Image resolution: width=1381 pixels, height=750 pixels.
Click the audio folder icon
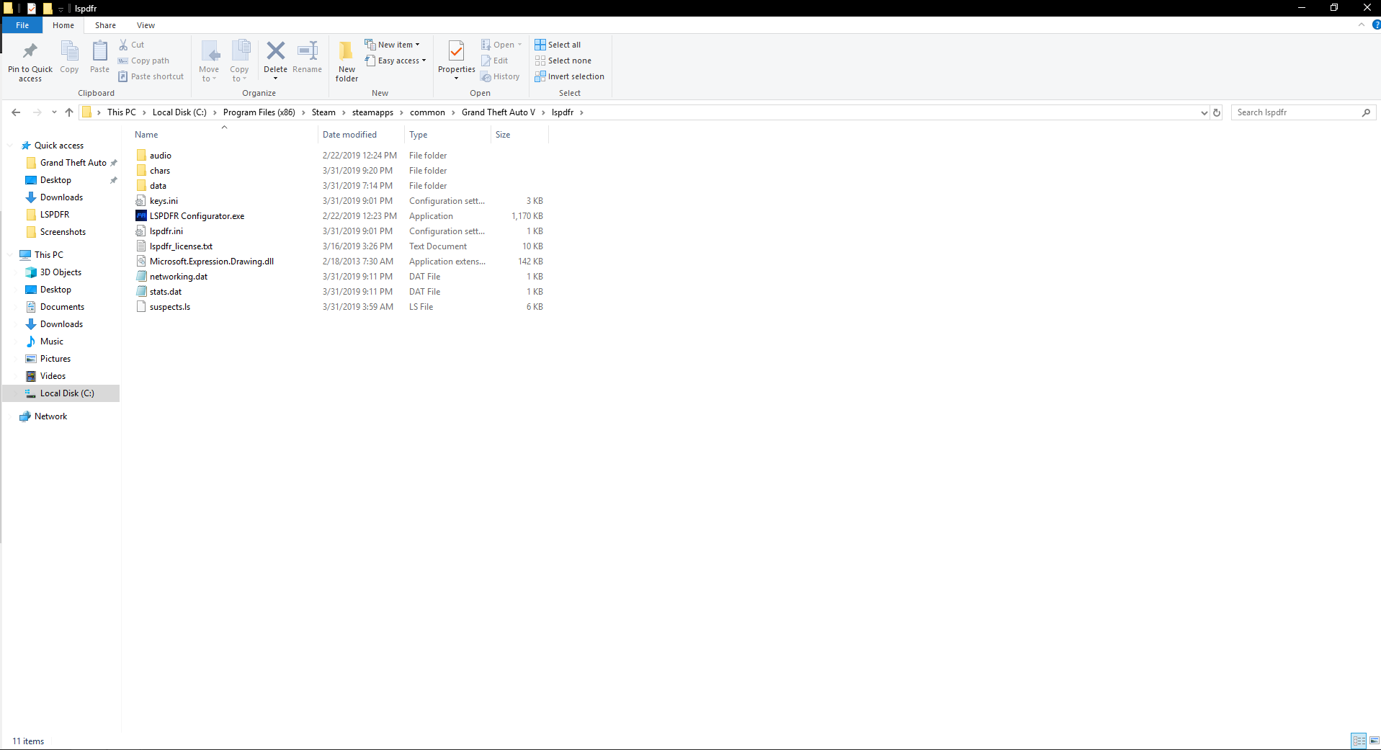141,156
